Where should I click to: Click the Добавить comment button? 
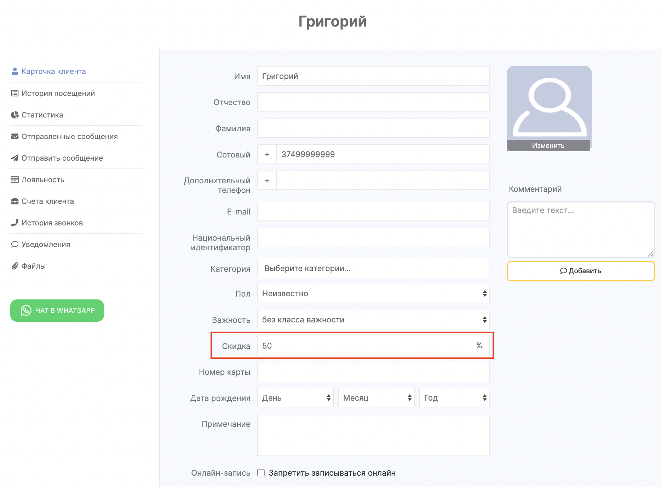click(581, 271)
